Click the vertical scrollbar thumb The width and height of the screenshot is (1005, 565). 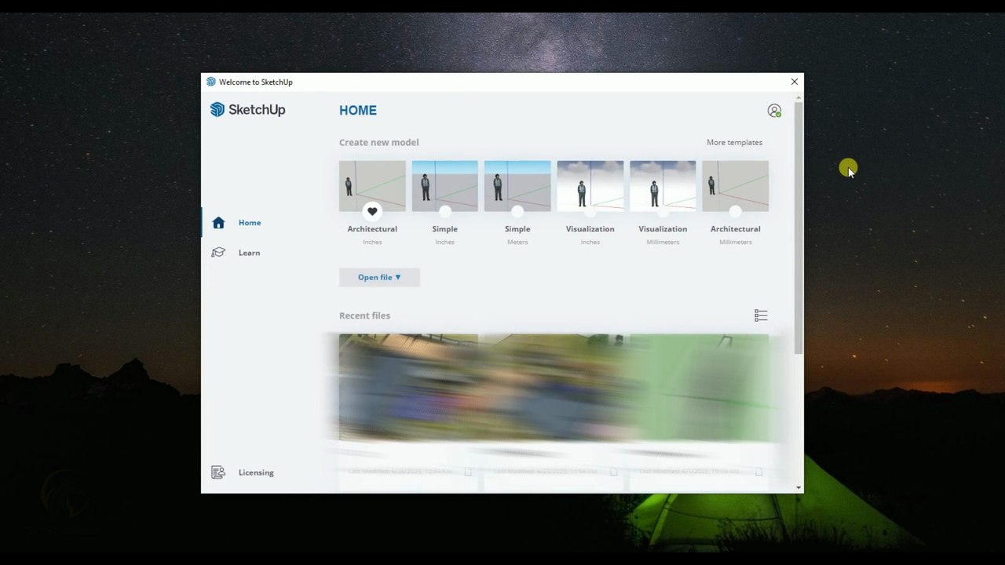799,228
